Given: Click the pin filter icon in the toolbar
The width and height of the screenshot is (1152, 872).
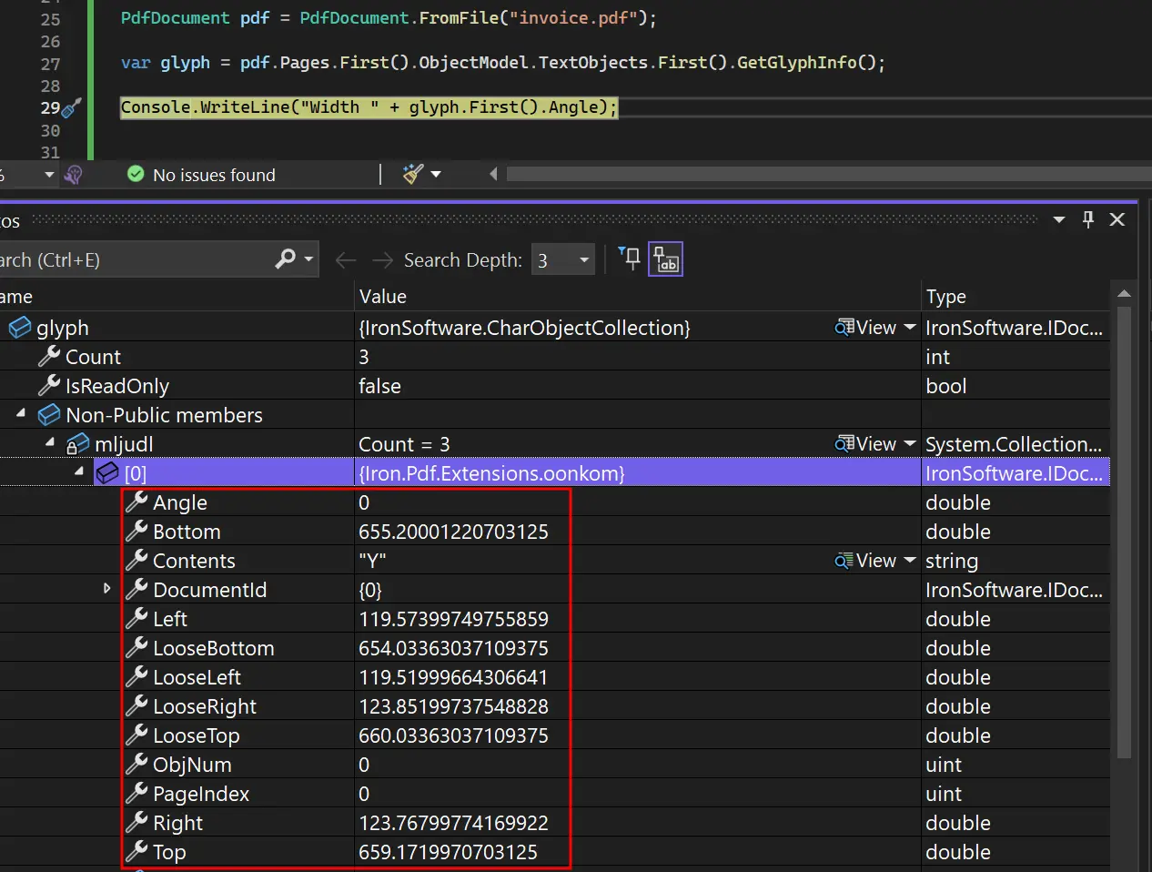Looking at the screenshot, I should click(629, 259).
